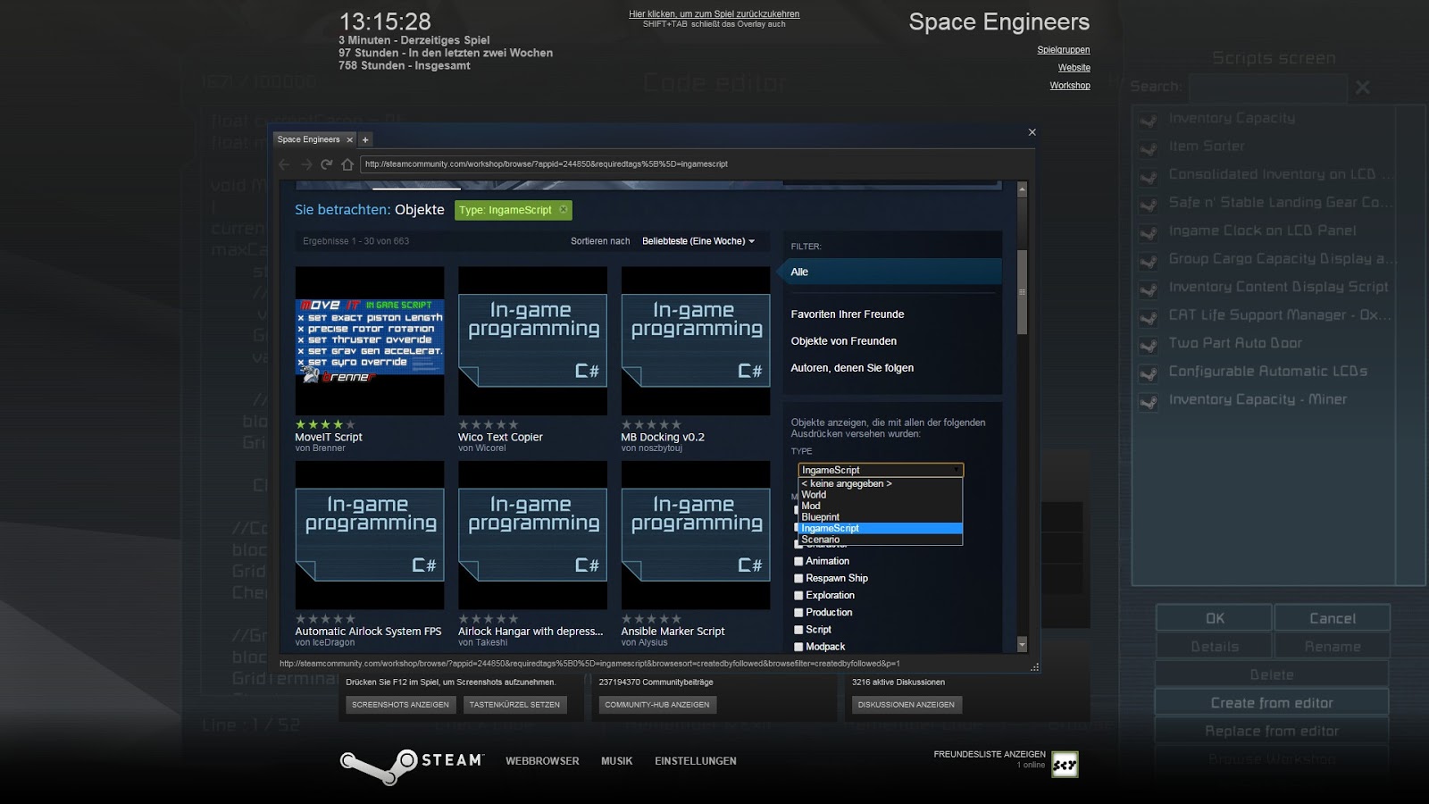
Task: Click the Steam logo in the overlay
Action: click(x=412, y=766)
